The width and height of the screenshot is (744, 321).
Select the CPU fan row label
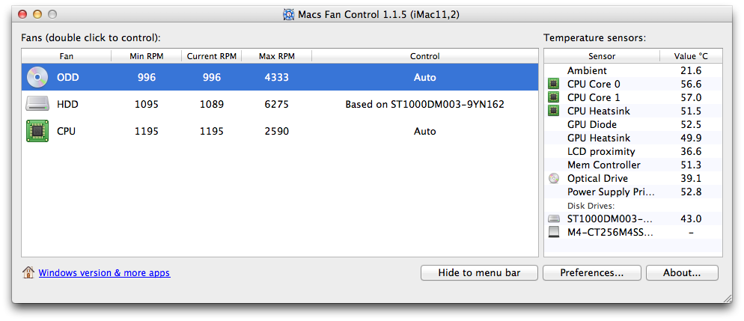click(x=67, y=132)
